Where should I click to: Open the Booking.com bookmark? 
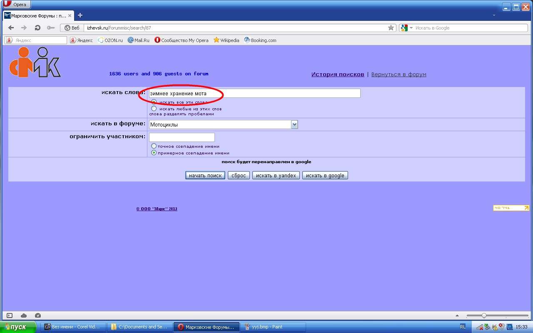click(260, 40)
